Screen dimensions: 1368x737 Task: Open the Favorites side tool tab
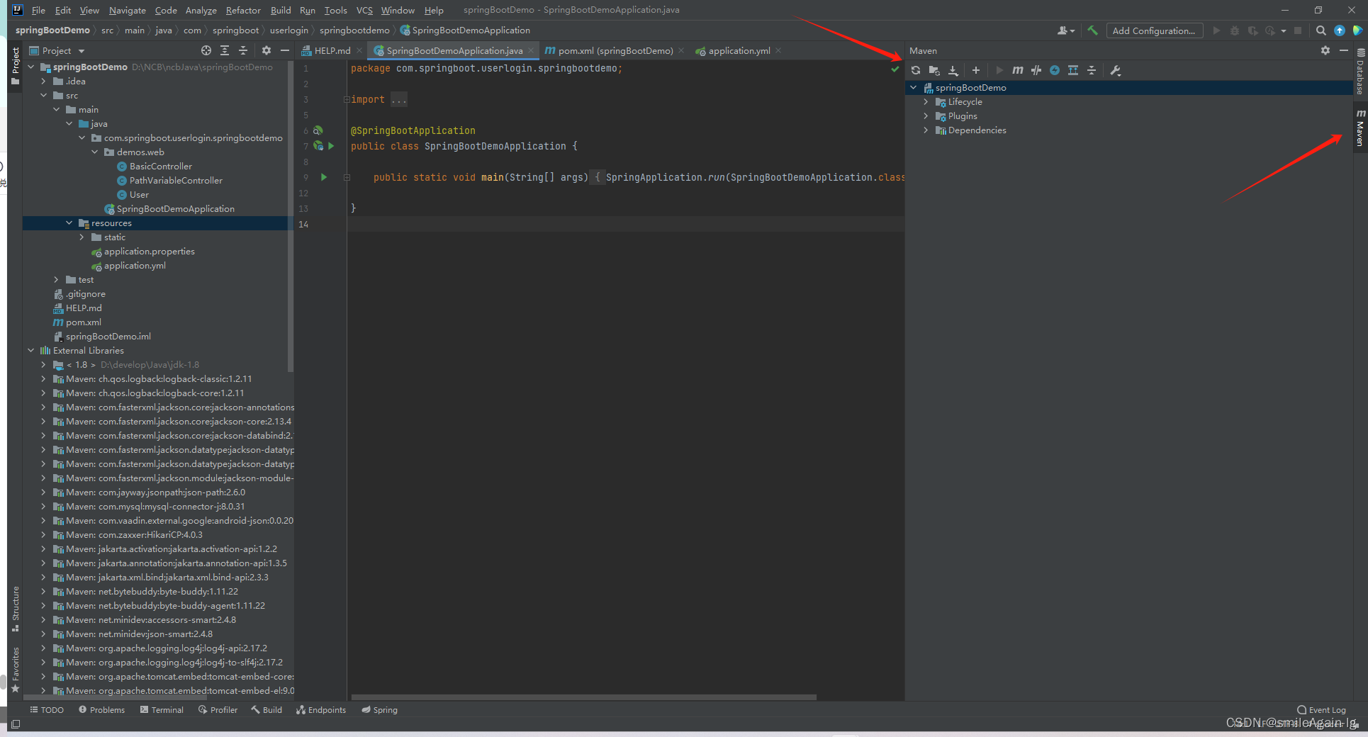click(x=15, y=670)
